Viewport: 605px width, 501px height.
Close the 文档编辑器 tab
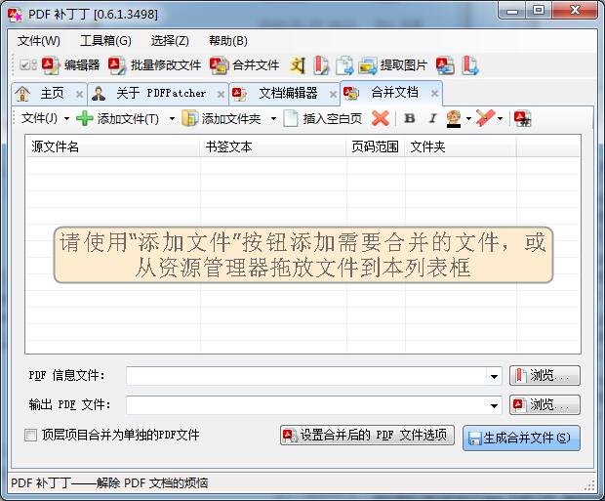(333, 94)
